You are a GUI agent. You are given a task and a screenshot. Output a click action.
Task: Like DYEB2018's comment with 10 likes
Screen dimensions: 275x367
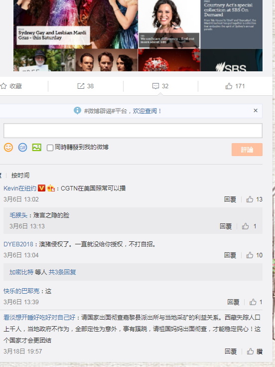[250, 255]
